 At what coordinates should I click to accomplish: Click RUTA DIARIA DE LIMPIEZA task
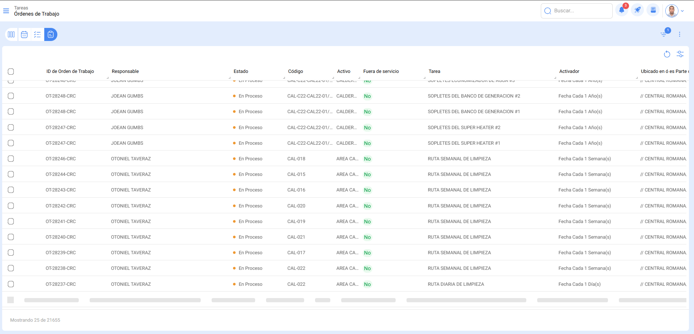456,284
